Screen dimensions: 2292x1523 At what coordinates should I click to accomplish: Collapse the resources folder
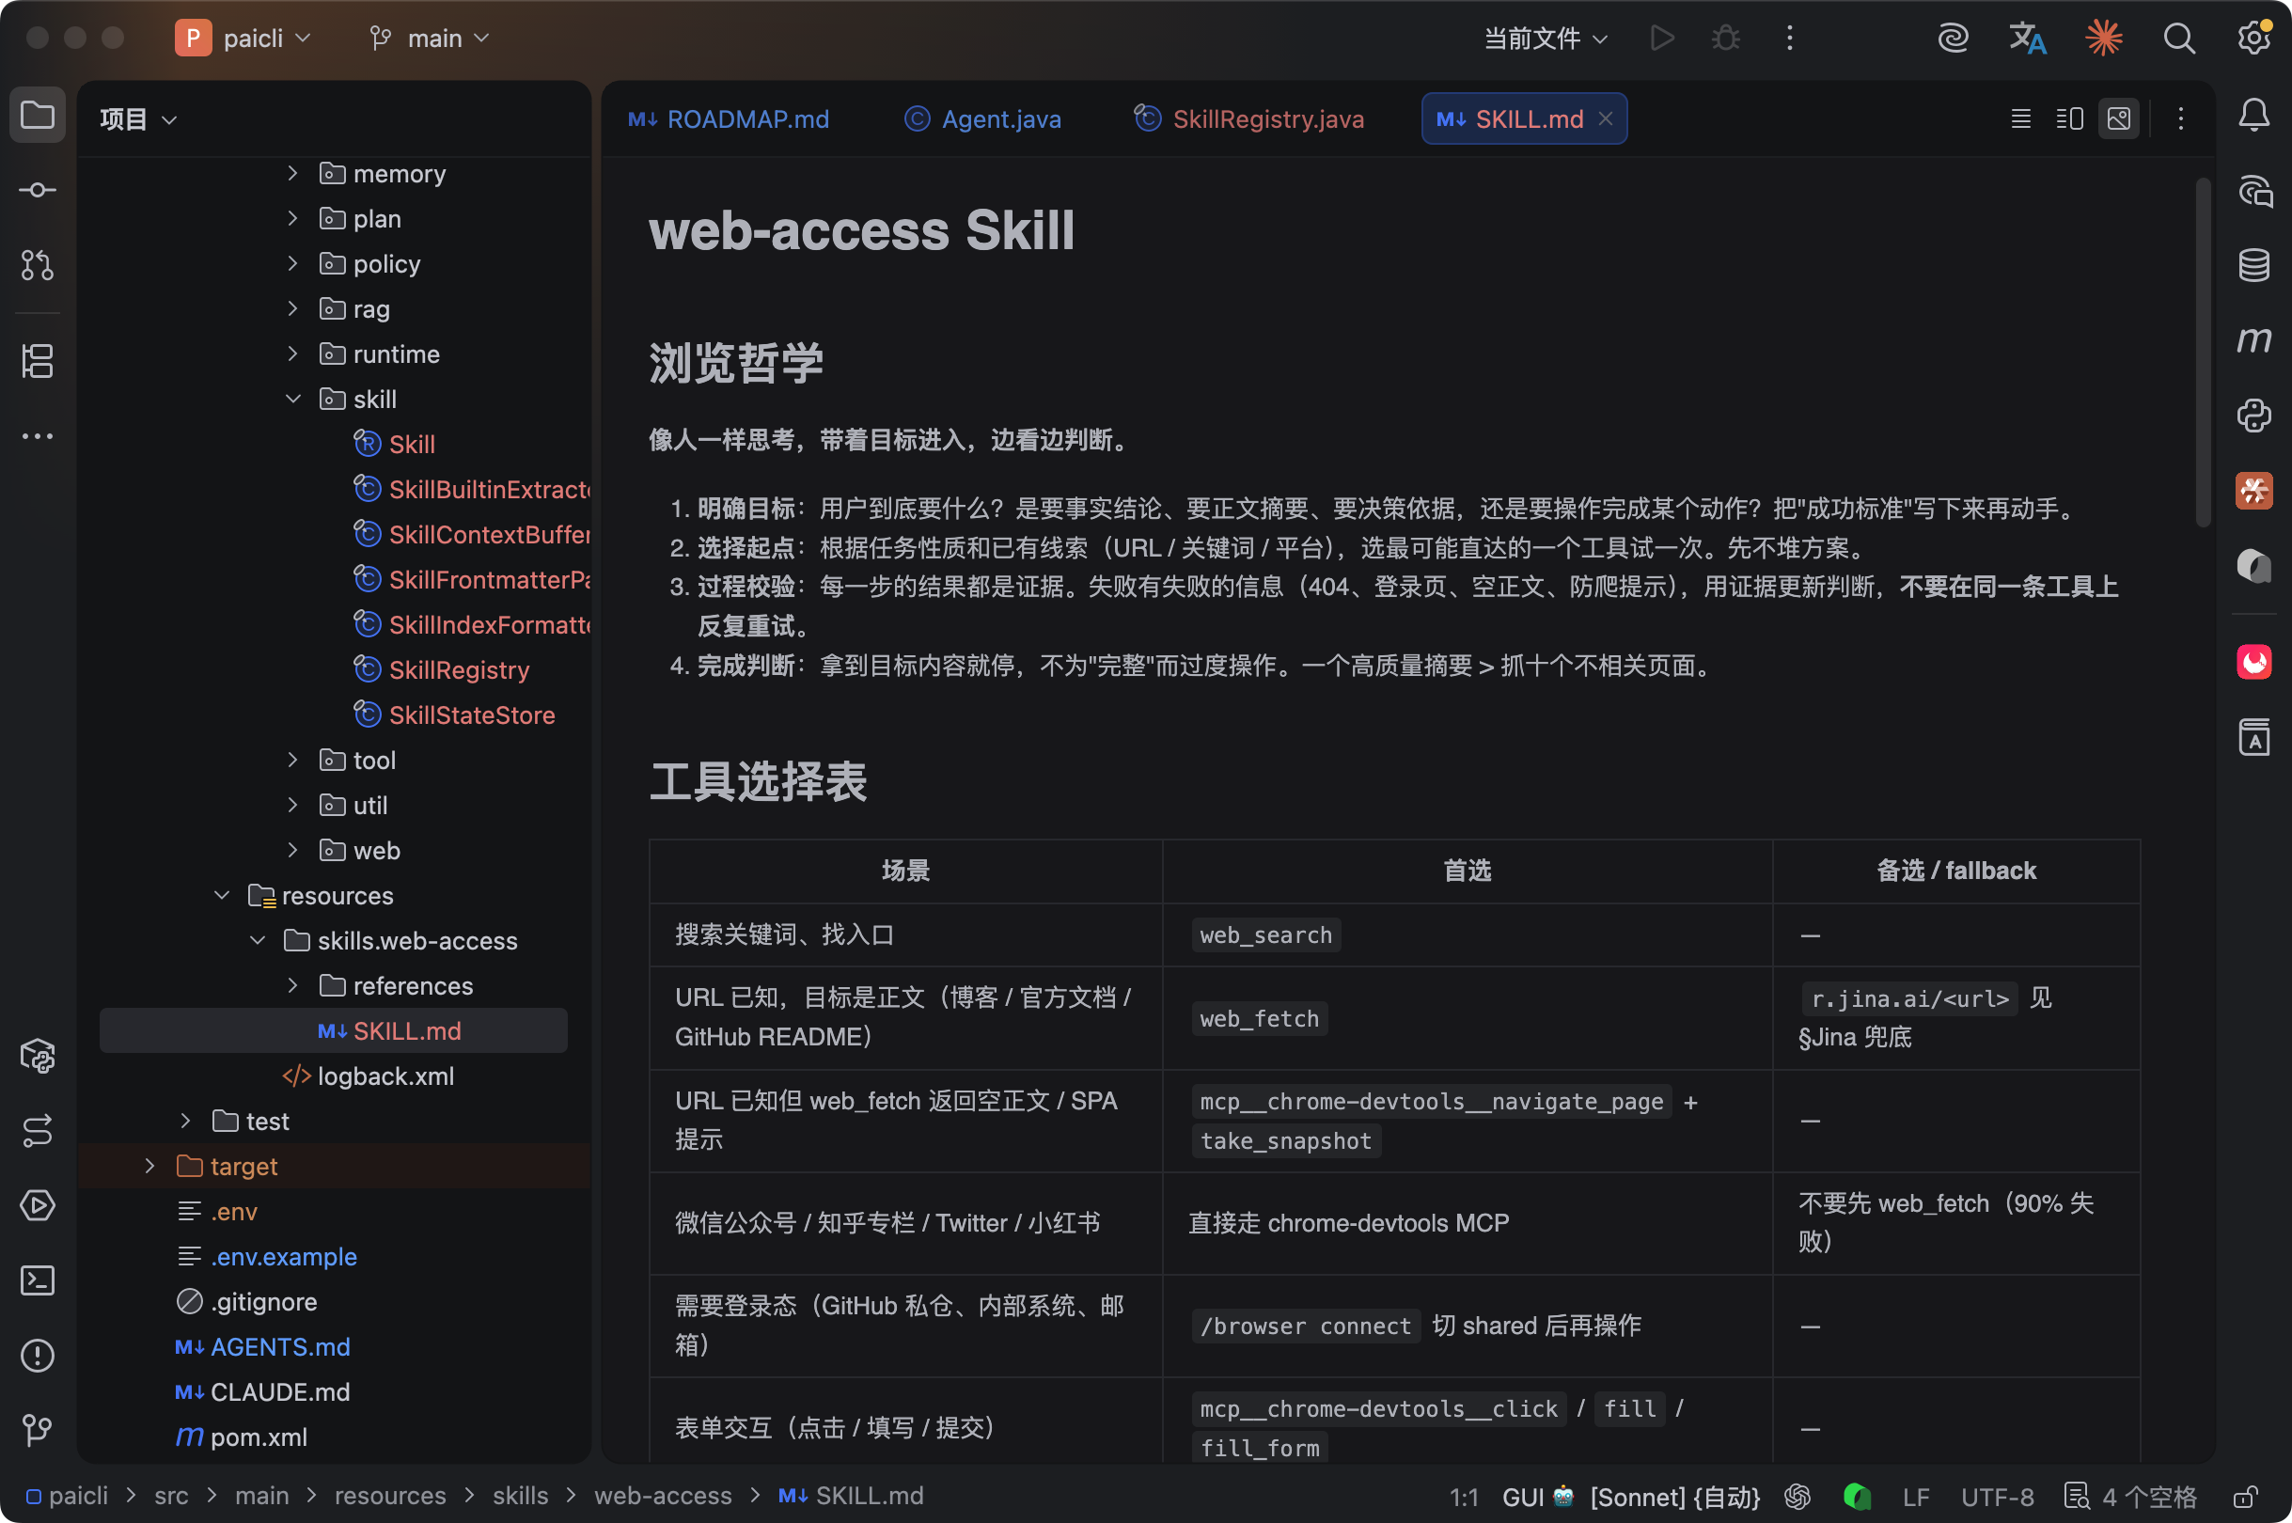pos(222,896)
